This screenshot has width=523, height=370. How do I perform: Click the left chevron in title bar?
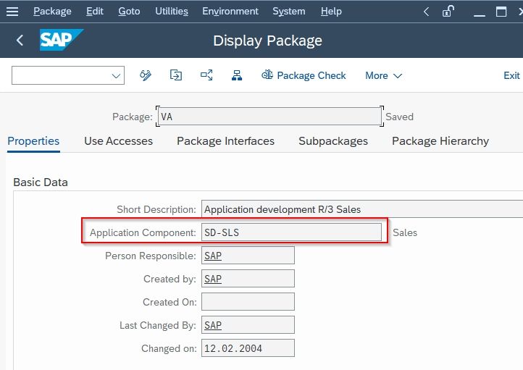[426, 12]
